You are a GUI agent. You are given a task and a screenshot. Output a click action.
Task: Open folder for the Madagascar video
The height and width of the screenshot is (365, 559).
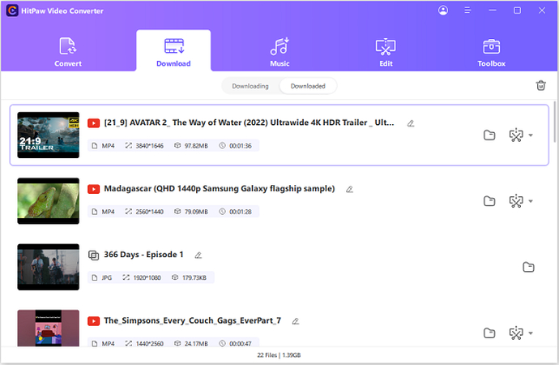[489, 201]
